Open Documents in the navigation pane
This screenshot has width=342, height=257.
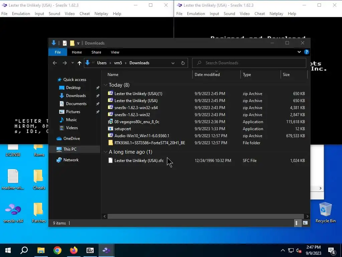[x=76, y=104]
